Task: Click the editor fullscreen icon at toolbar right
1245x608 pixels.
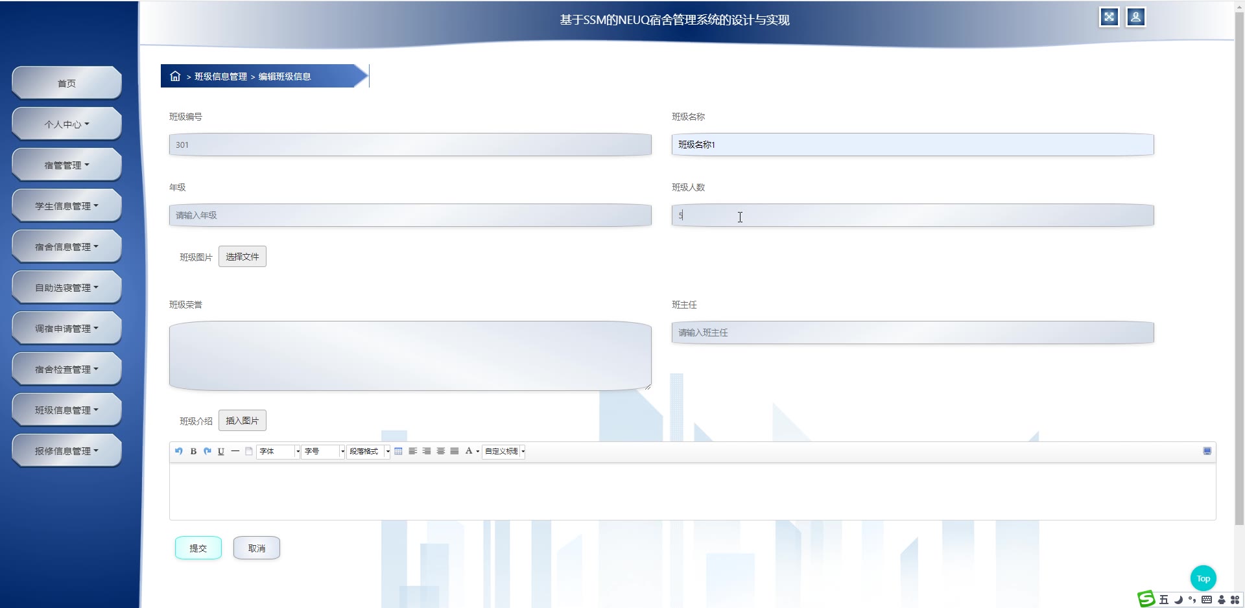Action: pyautogui.click(x=1207, y=451)
